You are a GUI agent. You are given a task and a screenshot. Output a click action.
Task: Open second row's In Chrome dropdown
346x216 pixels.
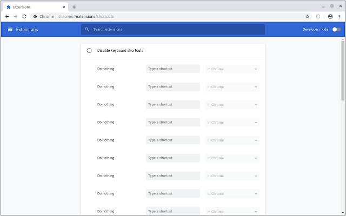pyautogui.click(x=232, y=87)
